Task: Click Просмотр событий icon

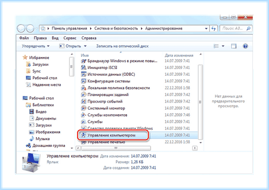Action: coord(83,101)
